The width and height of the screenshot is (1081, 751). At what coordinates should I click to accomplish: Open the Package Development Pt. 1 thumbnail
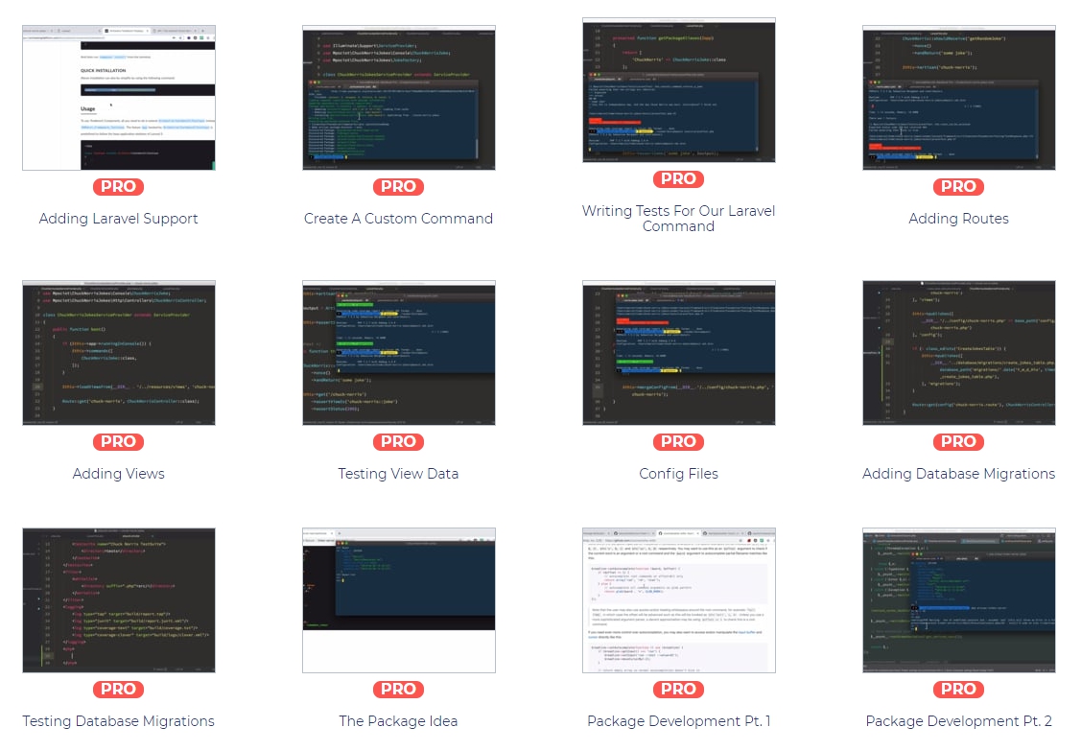tap(678, 600)
